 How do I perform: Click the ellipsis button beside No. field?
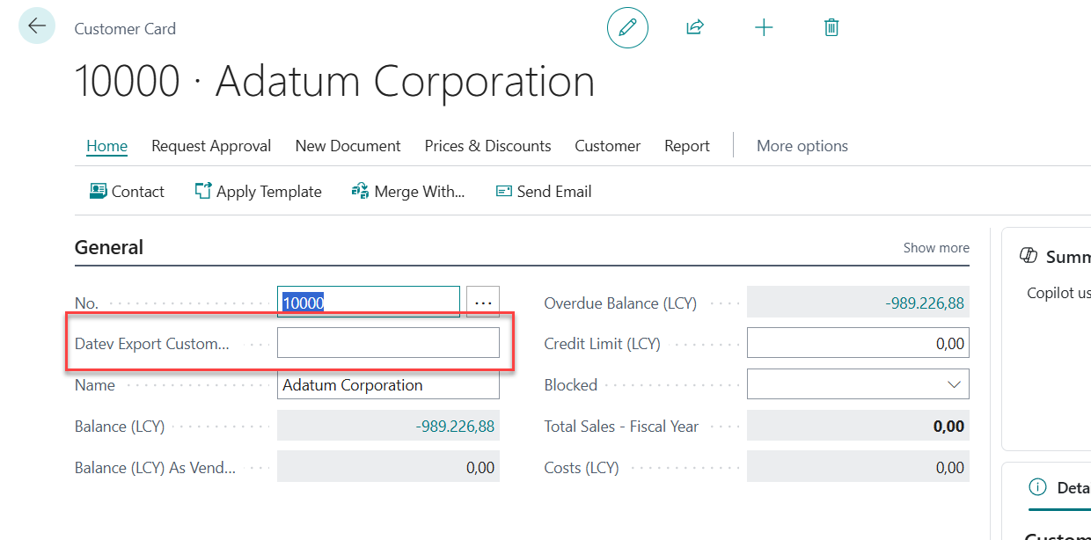tap(483, 303)
